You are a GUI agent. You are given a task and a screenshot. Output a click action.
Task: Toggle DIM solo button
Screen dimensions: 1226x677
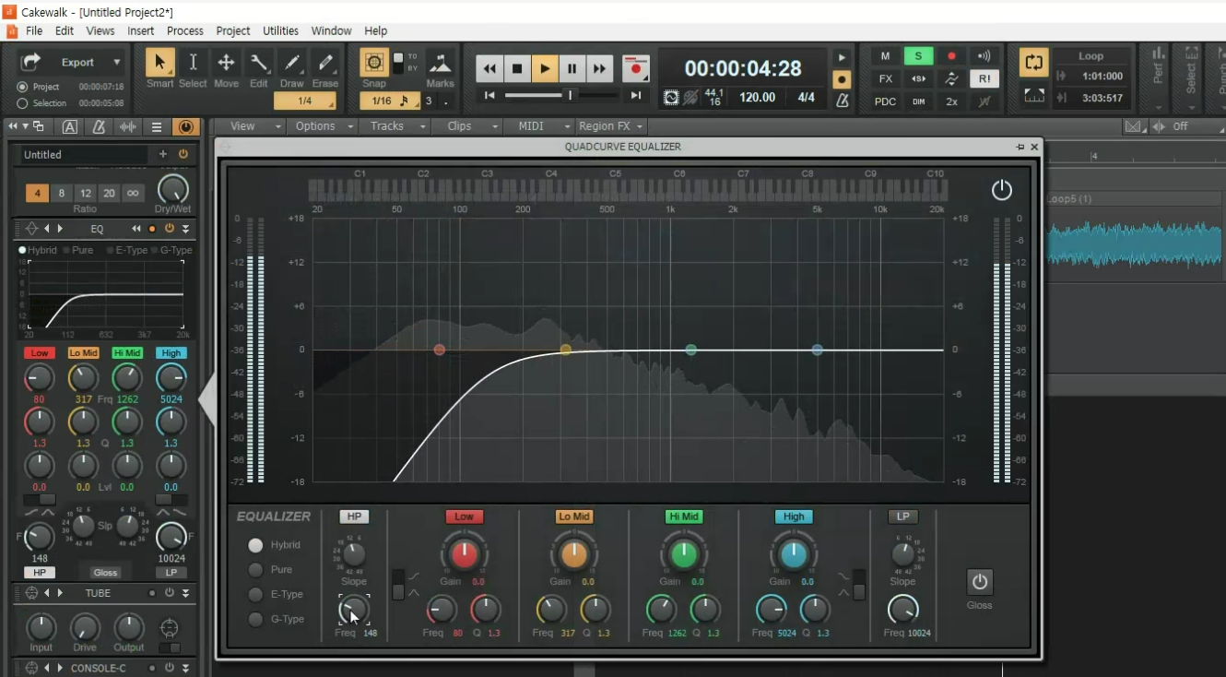[918, 101]
